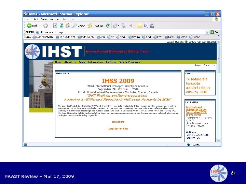
Task: Open the History clock icon
Action: click(x=108, y=26)
